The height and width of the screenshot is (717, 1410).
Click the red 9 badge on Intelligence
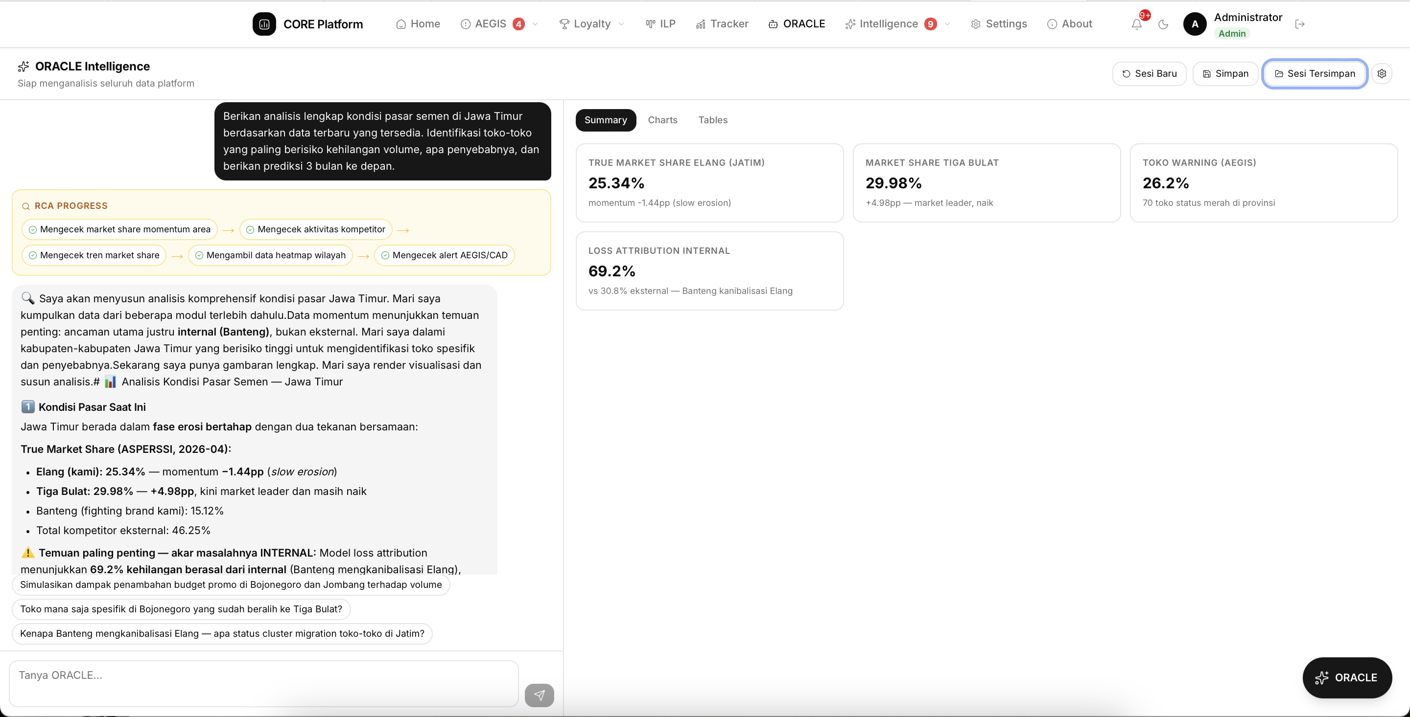pos(930,24)
